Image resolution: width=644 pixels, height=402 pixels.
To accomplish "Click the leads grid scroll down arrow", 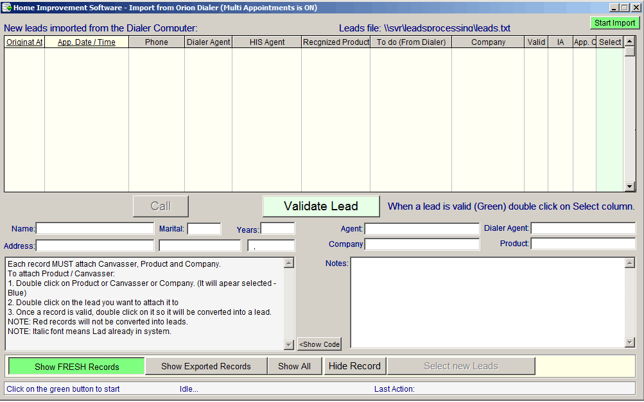I will point(630,187).
